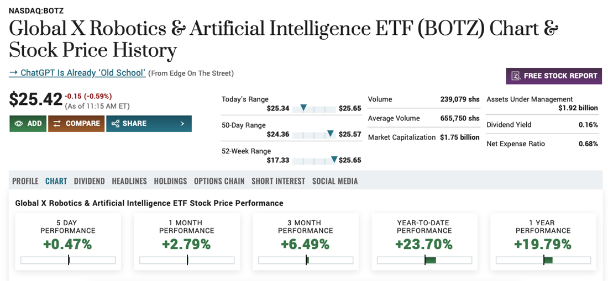Click the share network icon

point(114,124)
